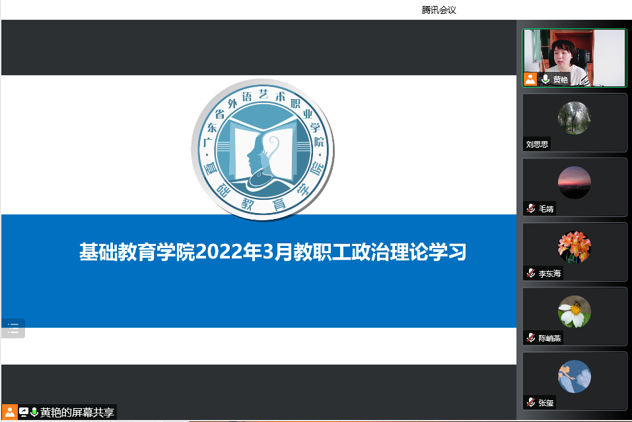Image resolution: width=632 pixels, height=422 pixels.
Task: Click the participant name 陈峭燕
Action: point(549,338)
